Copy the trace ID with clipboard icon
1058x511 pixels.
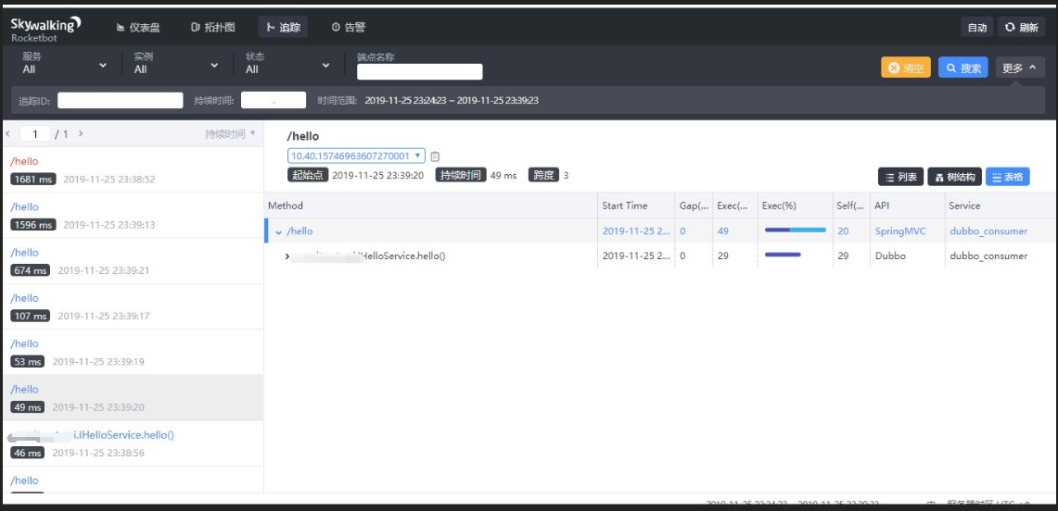(435, 156)
